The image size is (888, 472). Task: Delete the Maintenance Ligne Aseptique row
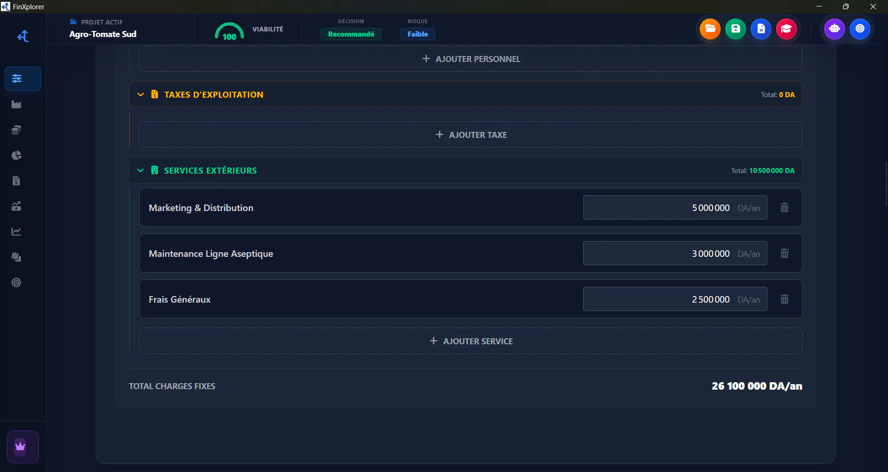784,254
